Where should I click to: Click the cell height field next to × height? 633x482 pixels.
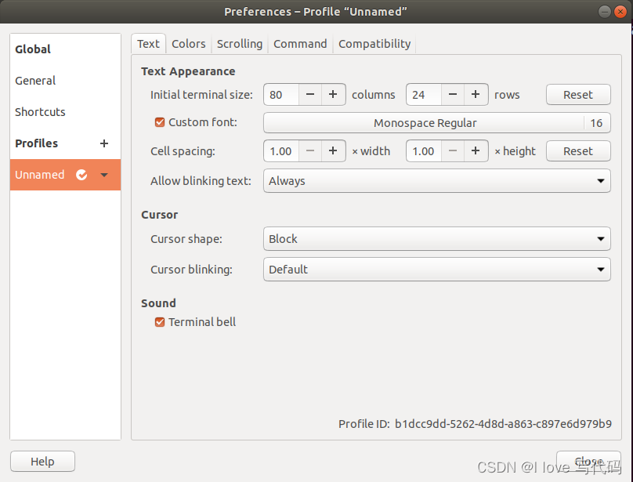[x=424, y=151]
